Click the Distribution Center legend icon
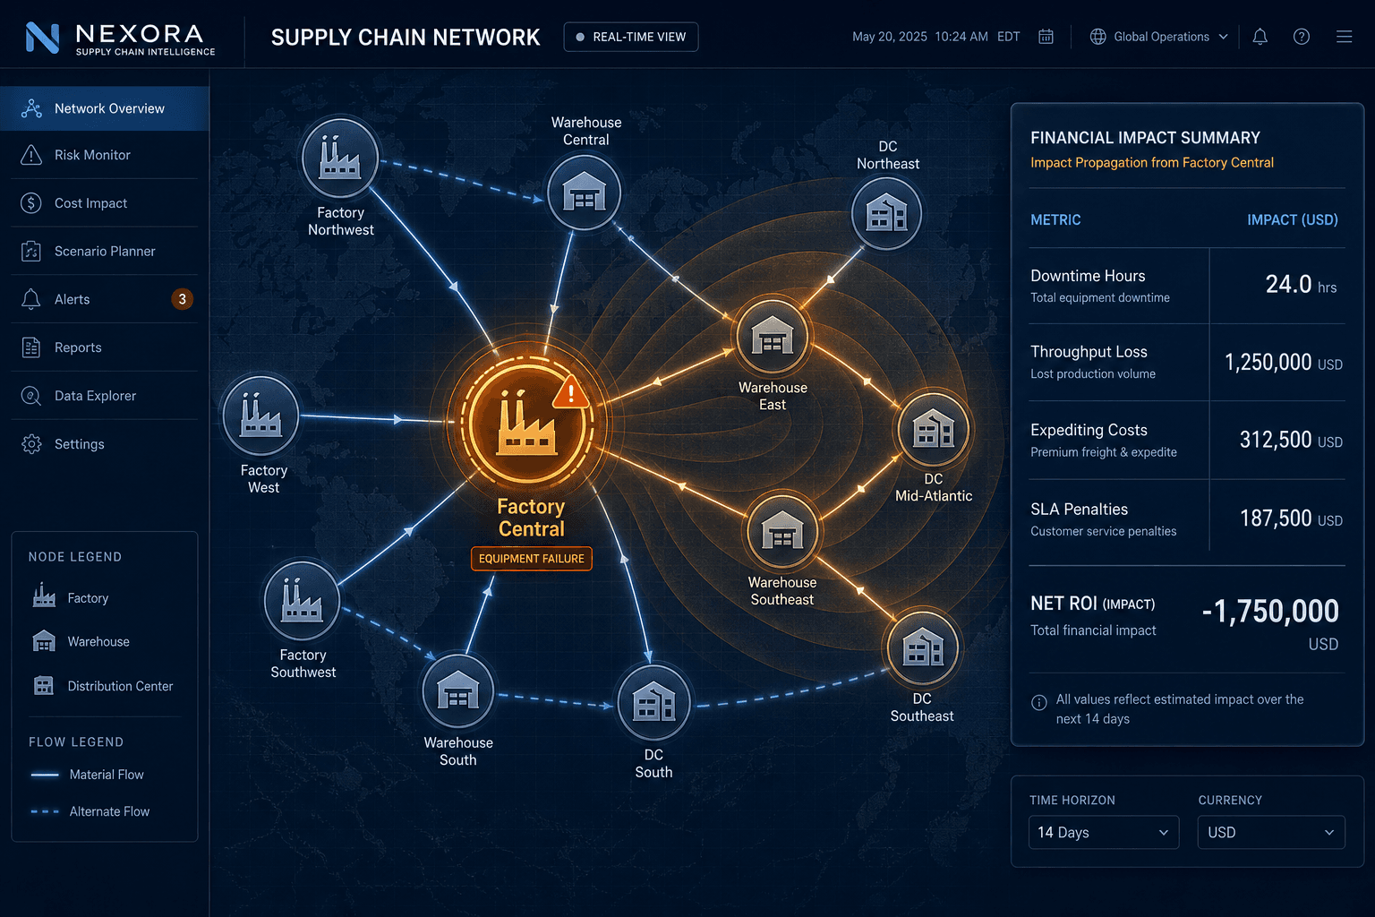The width and height of the screenshot is (1375, 917). click(x=44, y=686)
